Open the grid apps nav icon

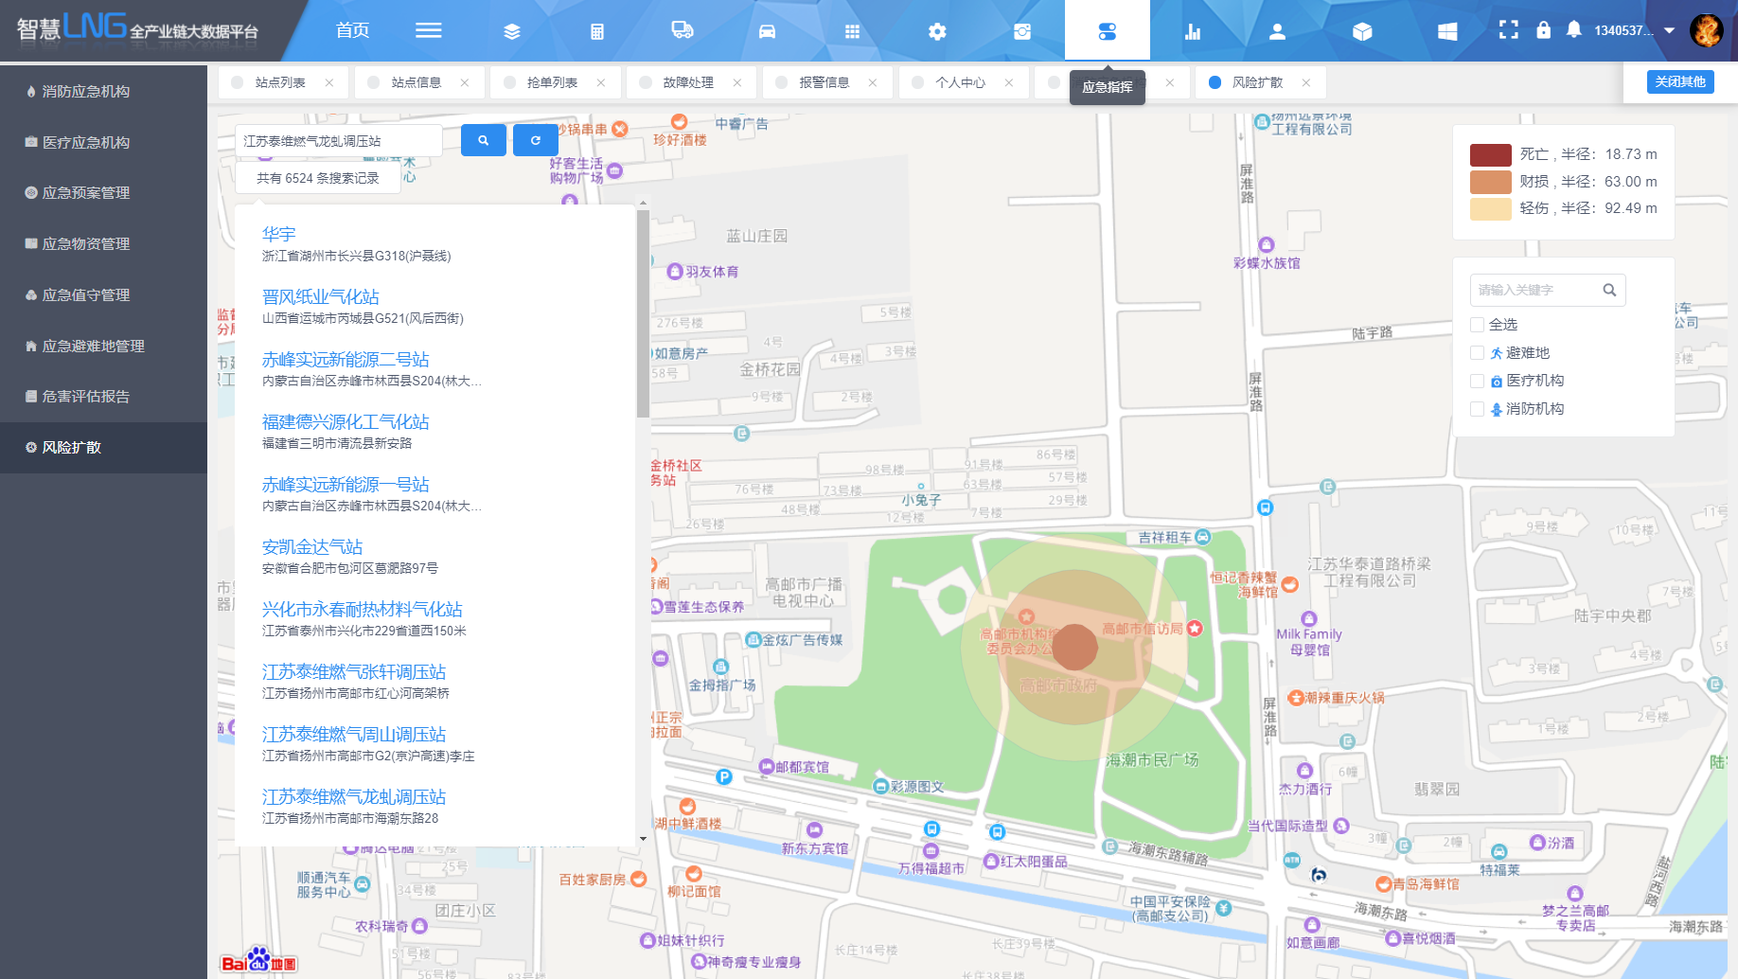[x=852, y=31]
